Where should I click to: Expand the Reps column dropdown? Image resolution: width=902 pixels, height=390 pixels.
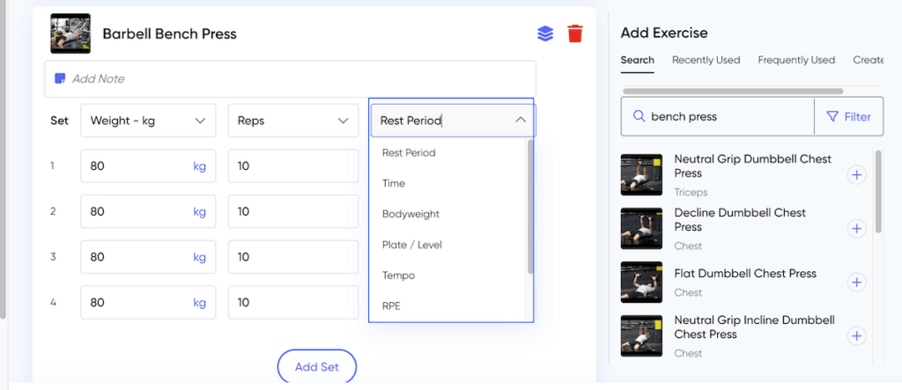(x=293, y=121)
